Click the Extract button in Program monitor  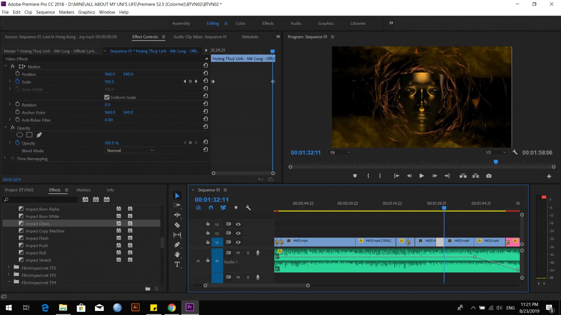point(476,176)
